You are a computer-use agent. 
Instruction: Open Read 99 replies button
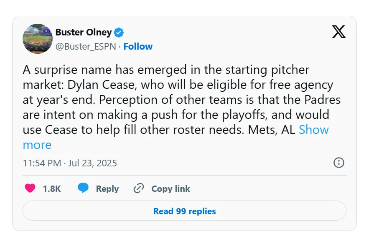(185, 211)
